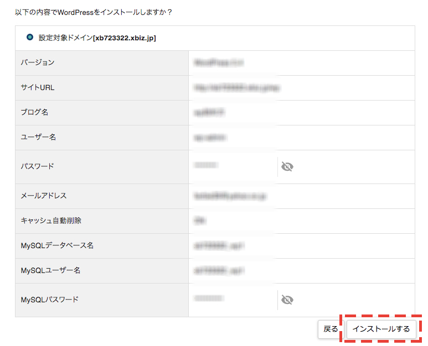
Task: Select the バージョン row label
Action: click(x=38, y=62)
